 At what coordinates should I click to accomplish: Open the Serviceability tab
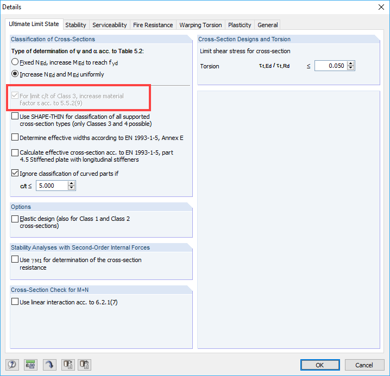[x=109, y=25]
